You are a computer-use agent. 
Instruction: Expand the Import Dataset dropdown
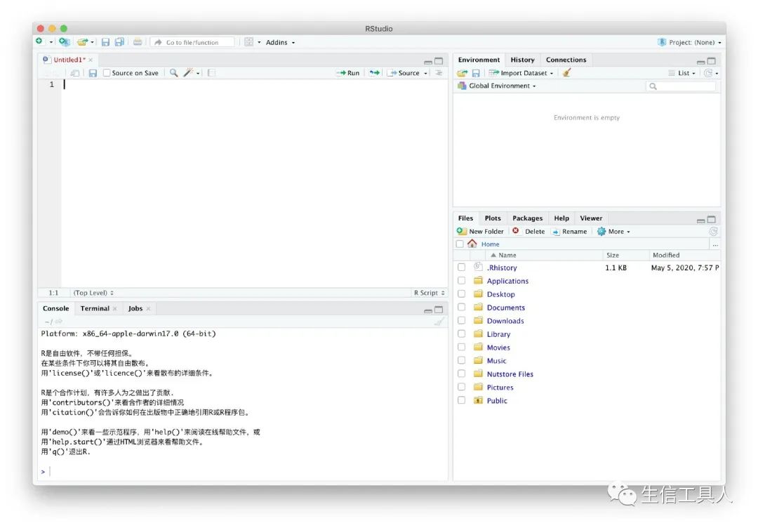(x=521, y=73)
